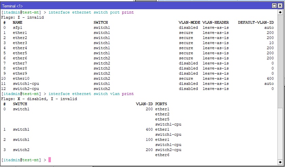Click 'Flags: X - disabled, I - invalid' line
This screenshot has height=167, width=285.
point(39,99)
